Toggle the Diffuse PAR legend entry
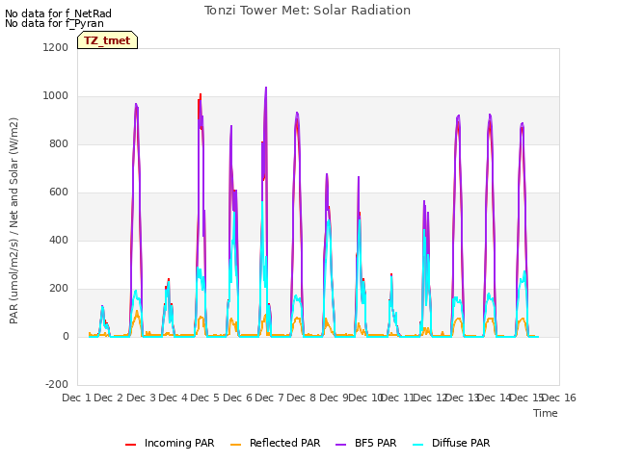The image size is (617, 462). [451, 443]
